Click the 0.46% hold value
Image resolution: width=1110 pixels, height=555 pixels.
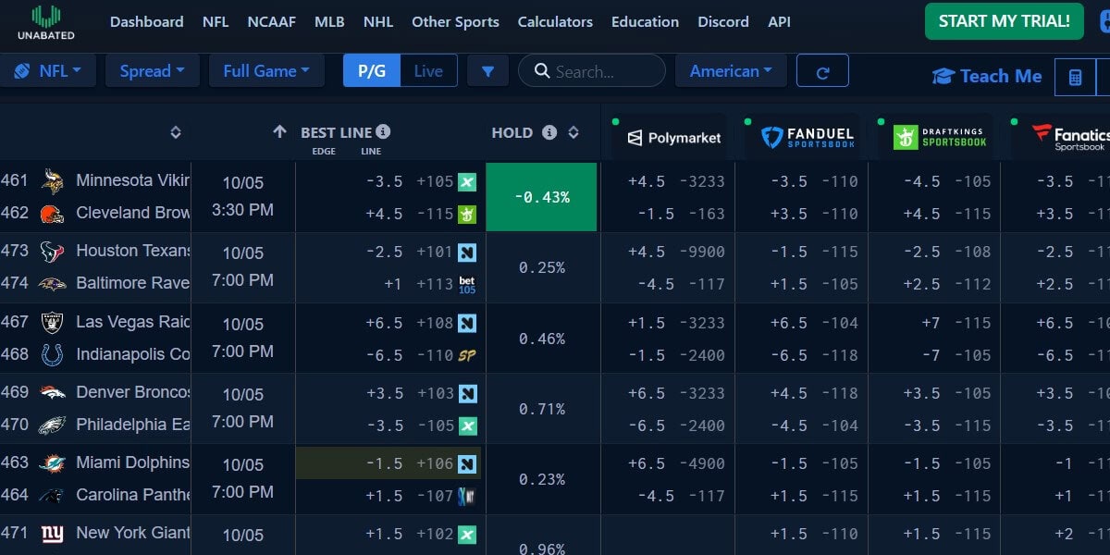[x=541, y=339]
